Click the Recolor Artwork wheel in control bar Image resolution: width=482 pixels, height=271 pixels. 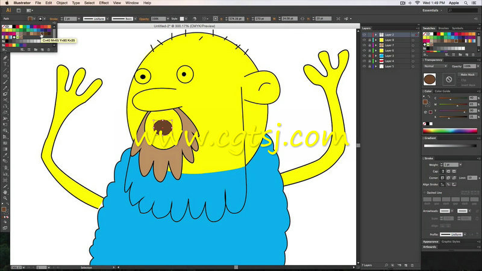[195, 19]
